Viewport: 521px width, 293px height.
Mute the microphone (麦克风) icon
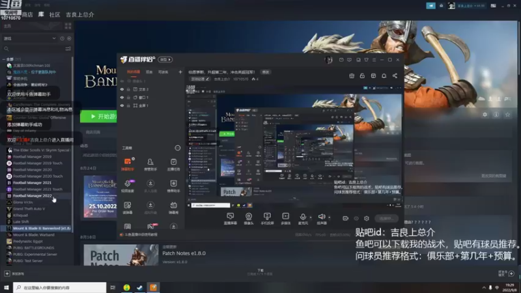[303, 218]
